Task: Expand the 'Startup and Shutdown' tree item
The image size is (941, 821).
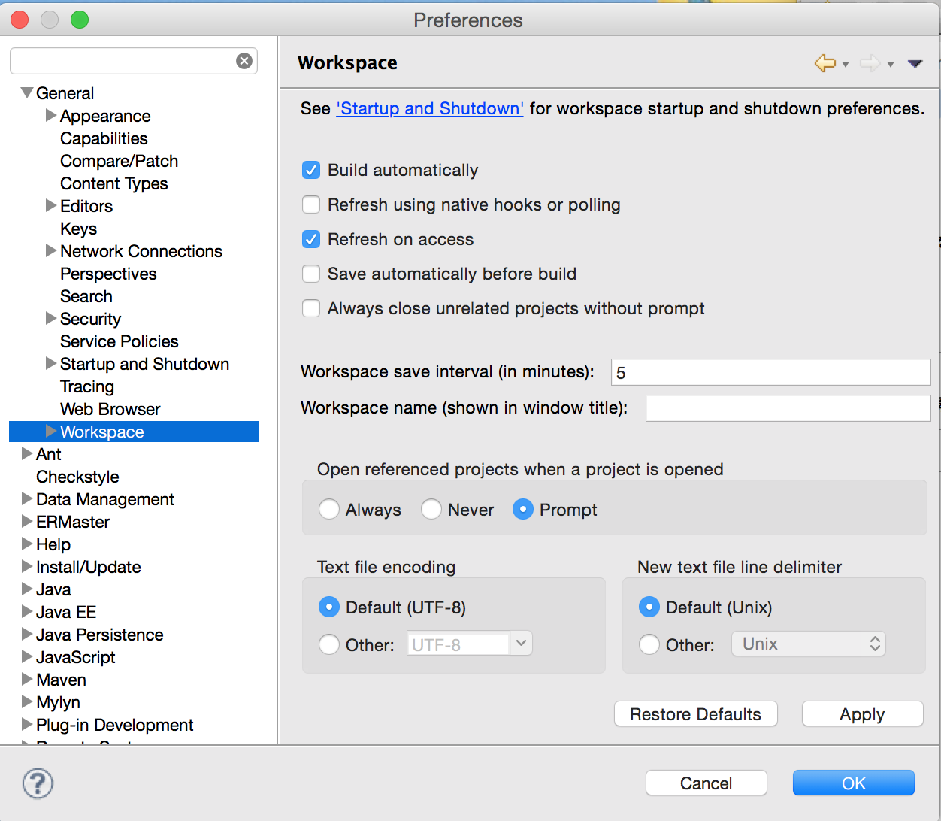Action: (x=49, y=364)
